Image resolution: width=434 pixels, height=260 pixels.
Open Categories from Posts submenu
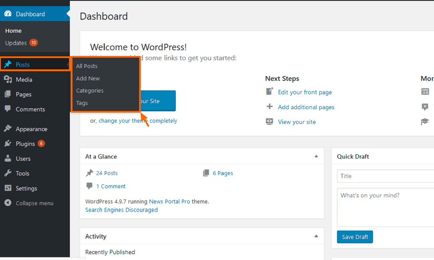(x=90, y=91)
